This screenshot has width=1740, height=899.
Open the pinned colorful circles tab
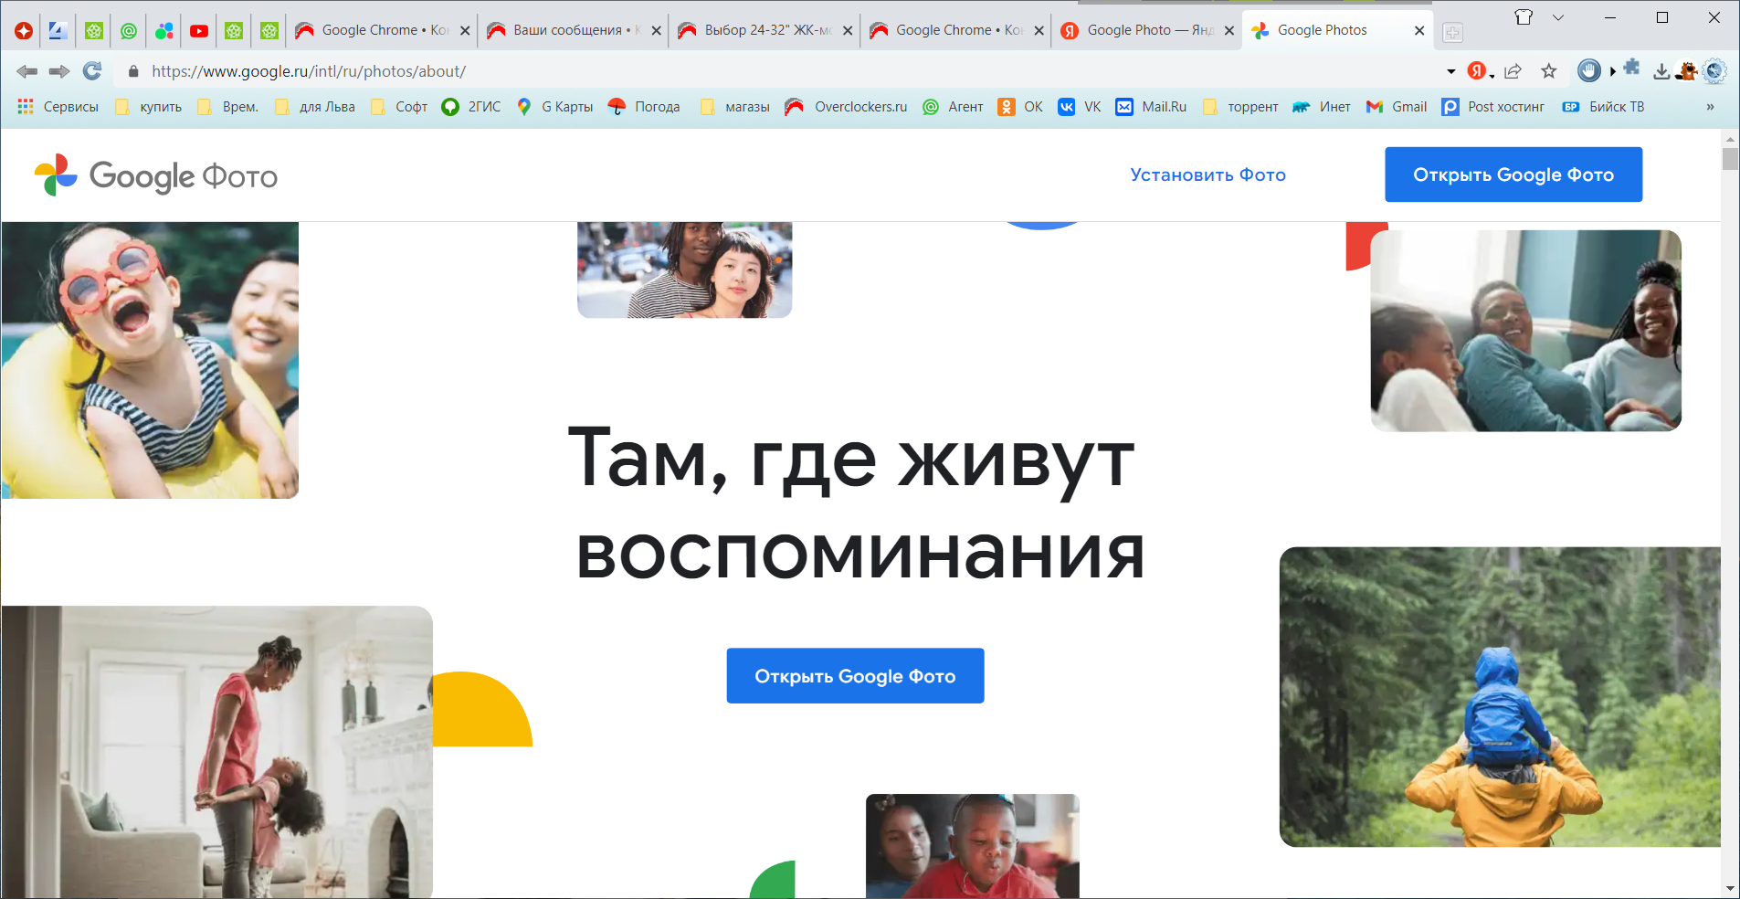pos(164,31)
